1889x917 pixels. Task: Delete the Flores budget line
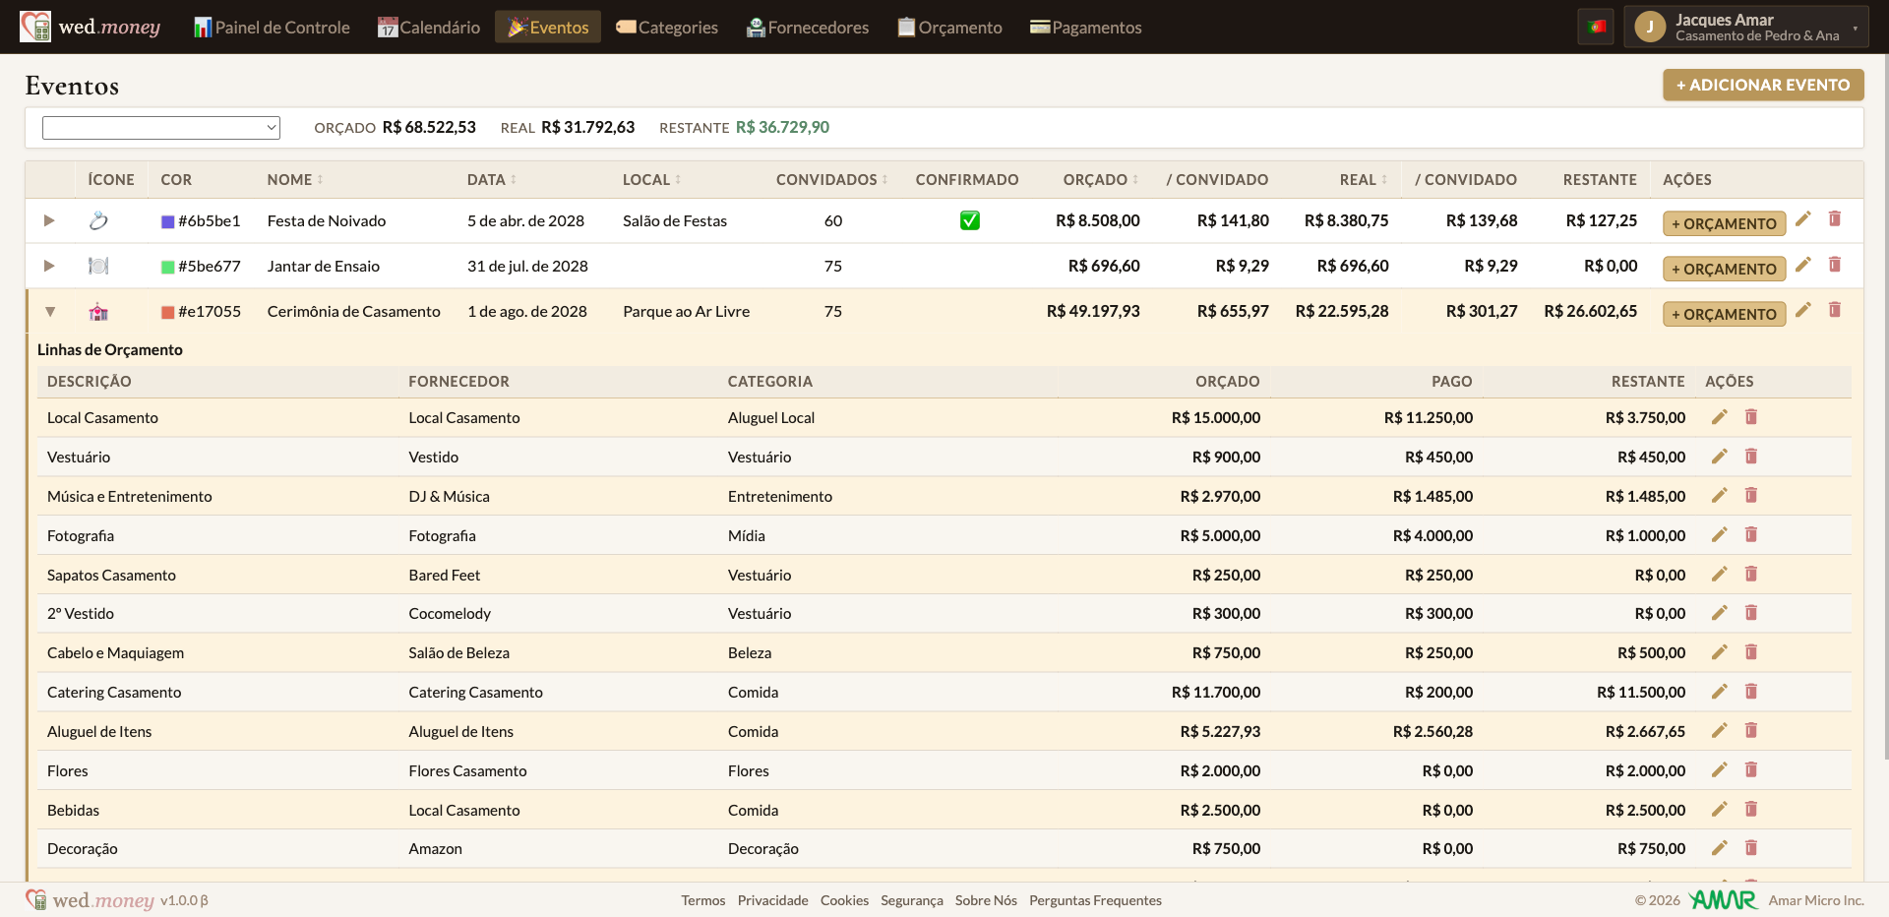click(1750, 770)
